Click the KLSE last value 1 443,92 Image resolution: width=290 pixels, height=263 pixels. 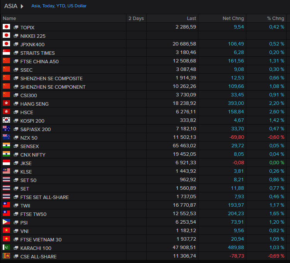tap(186, 171)
